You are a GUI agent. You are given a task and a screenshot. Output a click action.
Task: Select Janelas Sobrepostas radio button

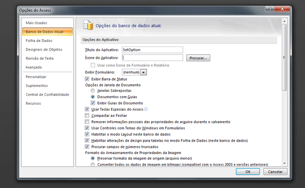tap(93, 91)
